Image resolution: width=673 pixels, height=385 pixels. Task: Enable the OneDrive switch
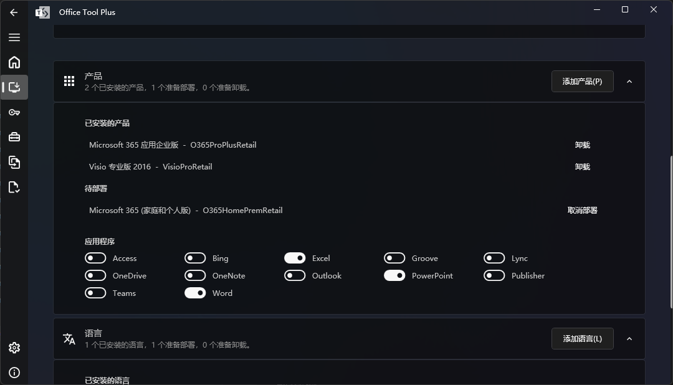[95, 275]
